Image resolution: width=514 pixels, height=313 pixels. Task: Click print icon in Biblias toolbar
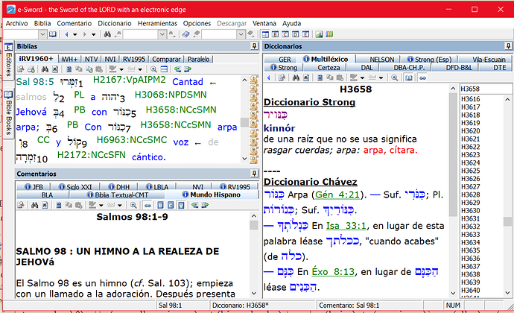tap(31, 69)
